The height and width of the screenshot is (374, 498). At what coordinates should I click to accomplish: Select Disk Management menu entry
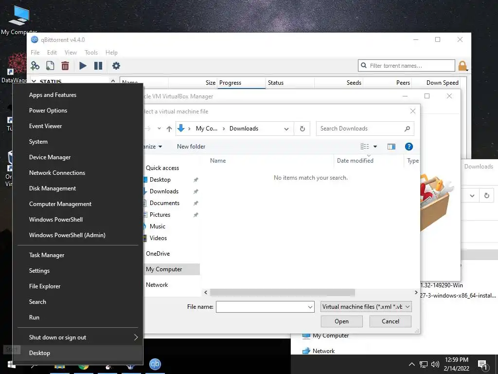[53, 188]
